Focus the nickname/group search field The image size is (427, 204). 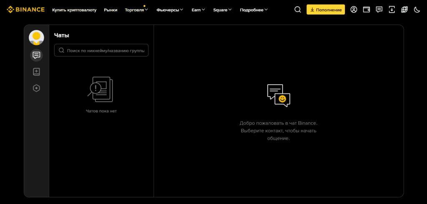tap(101, 50)
